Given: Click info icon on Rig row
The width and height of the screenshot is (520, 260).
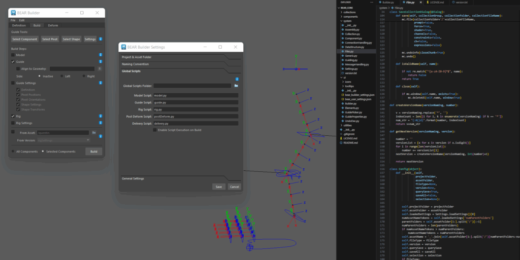Looking at the screenshot, I should tap(101, 116).
